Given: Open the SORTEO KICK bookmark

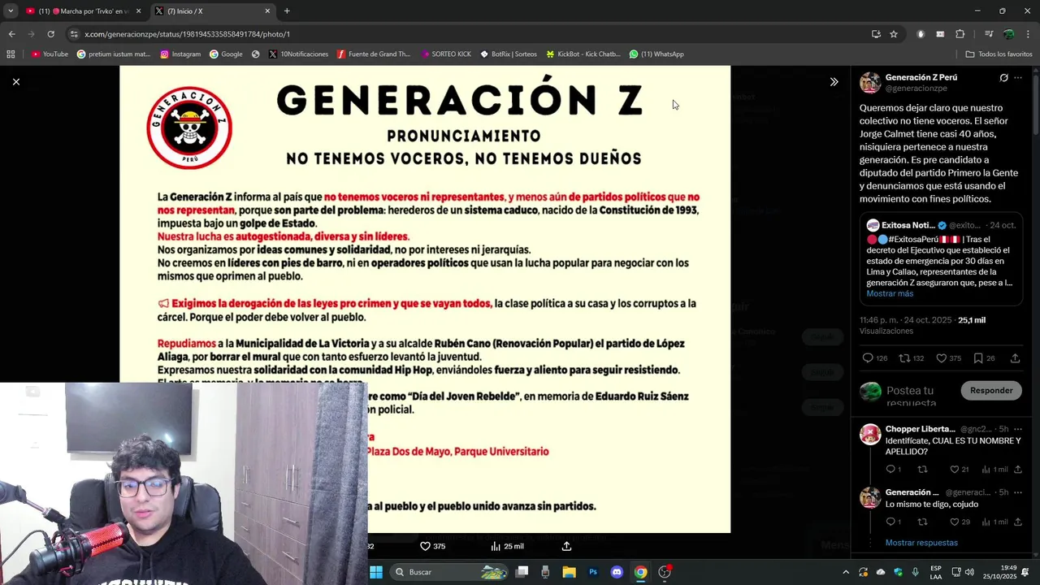Looking at the screenshot, I should coord(446,54).
